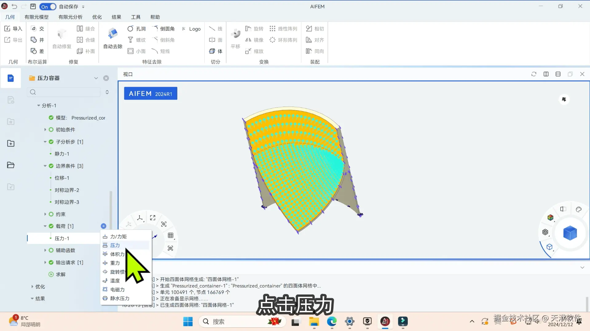Click the 体 body split icon
Image resolution: width=590 pixels, height=331 pixels.
pos(216,51)
